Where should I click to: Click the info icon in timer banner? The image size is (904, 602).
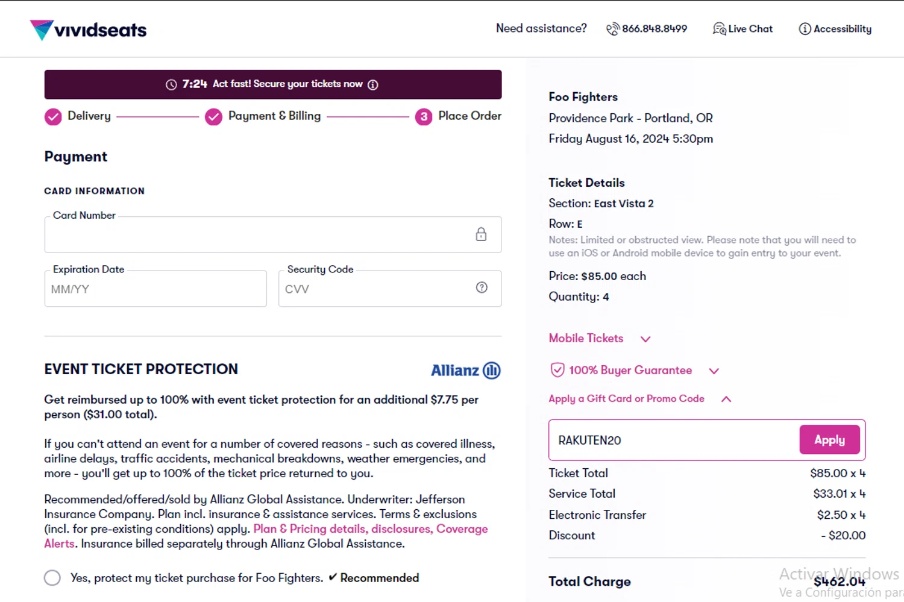click(x=373, y=85)
